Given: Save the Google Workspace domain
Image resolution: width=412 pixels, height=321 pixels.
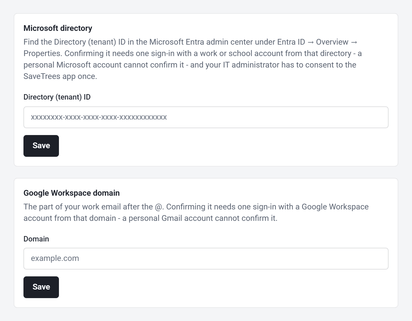Looking at the screenshot, I should [x=41, y=287].
